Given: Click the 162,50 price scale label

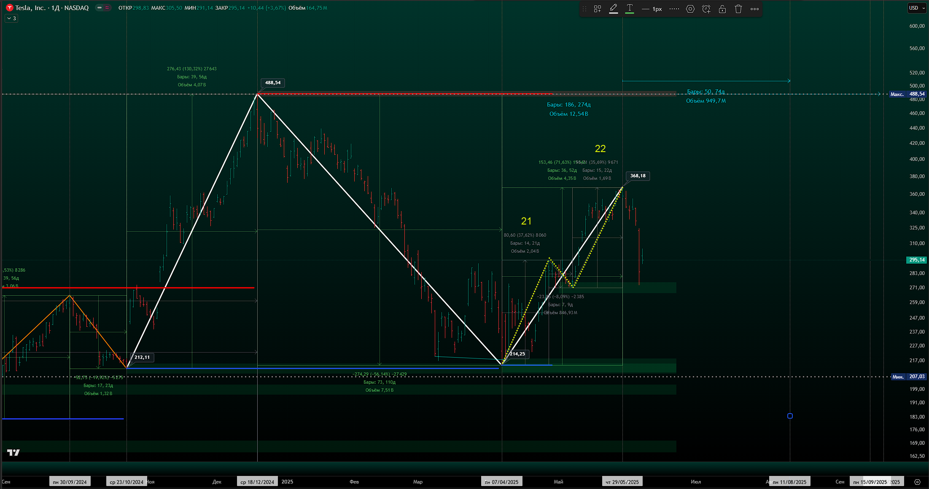Looking at the screenshot, I should (x=917, y=456).
